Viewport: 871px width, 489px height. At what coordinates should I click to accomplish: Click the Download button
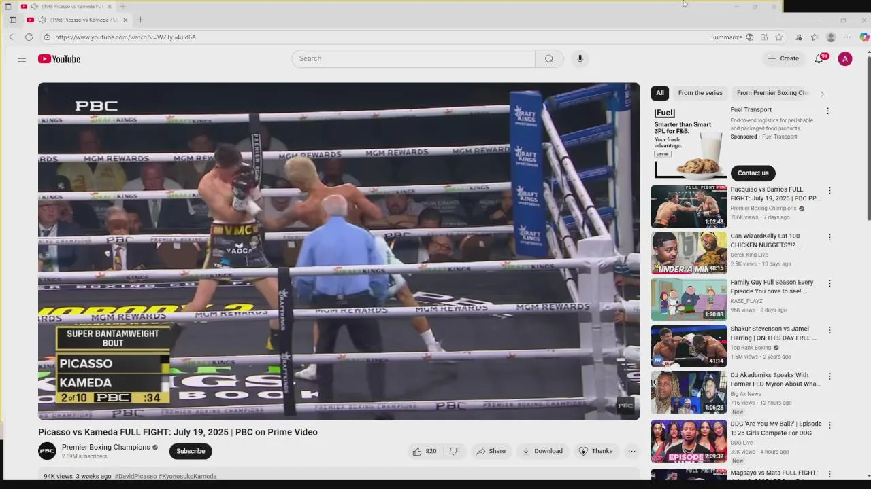coord(542,451)
